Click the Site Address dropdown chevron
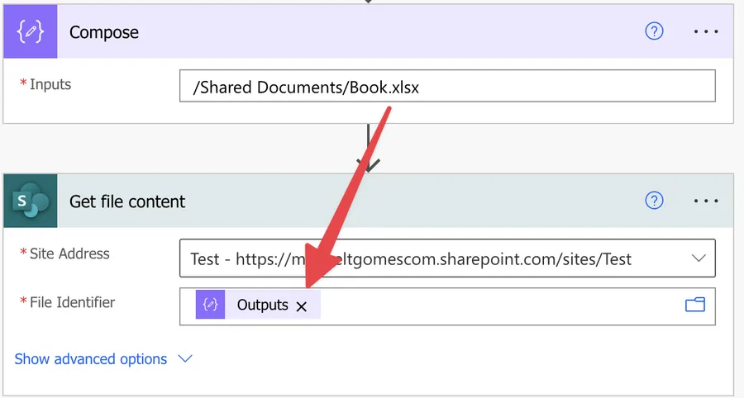The image size is (744, 398). pos(697,258)
